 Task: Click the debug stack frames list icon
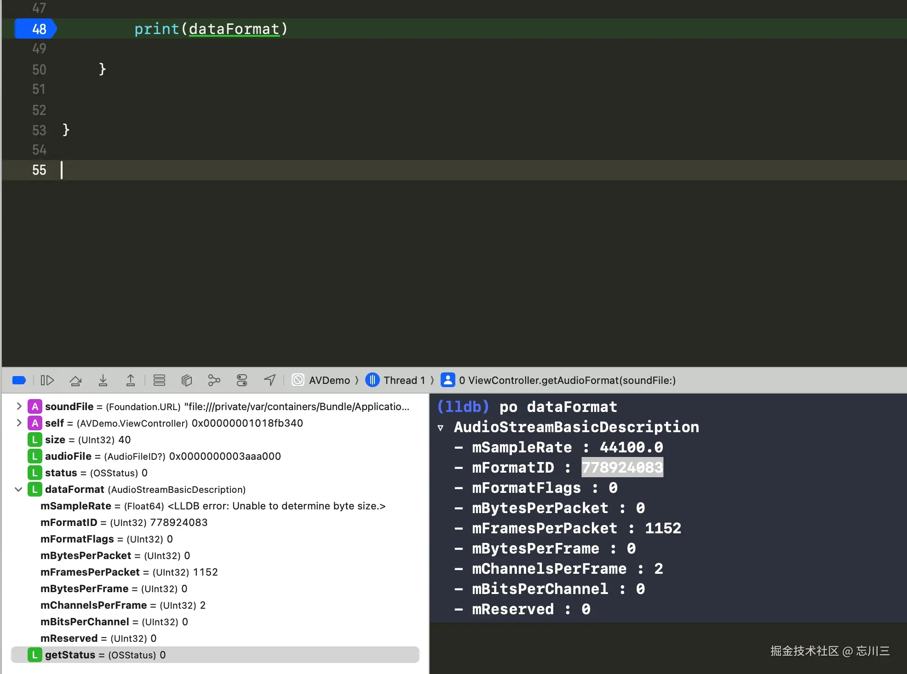(x=159, y=380)
